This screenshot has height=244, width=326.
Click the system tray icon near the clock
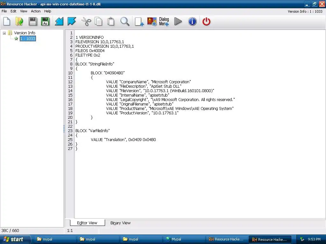(x=302, y=240)
